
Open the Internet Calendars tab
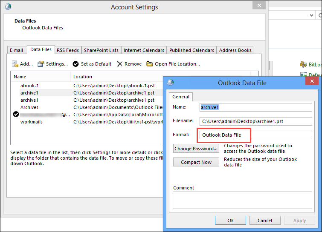click(144, 50)
